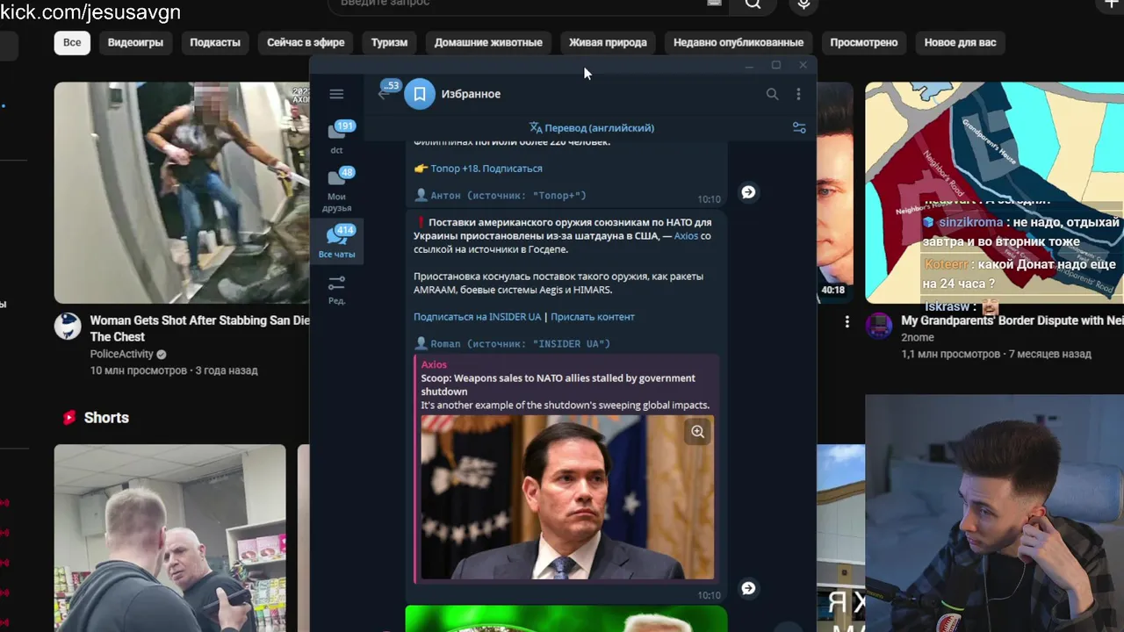Forward the INSIDER UA message via arrow
Image resolution: width=1124 pixels, height=632 pixels.
[748, 588]
